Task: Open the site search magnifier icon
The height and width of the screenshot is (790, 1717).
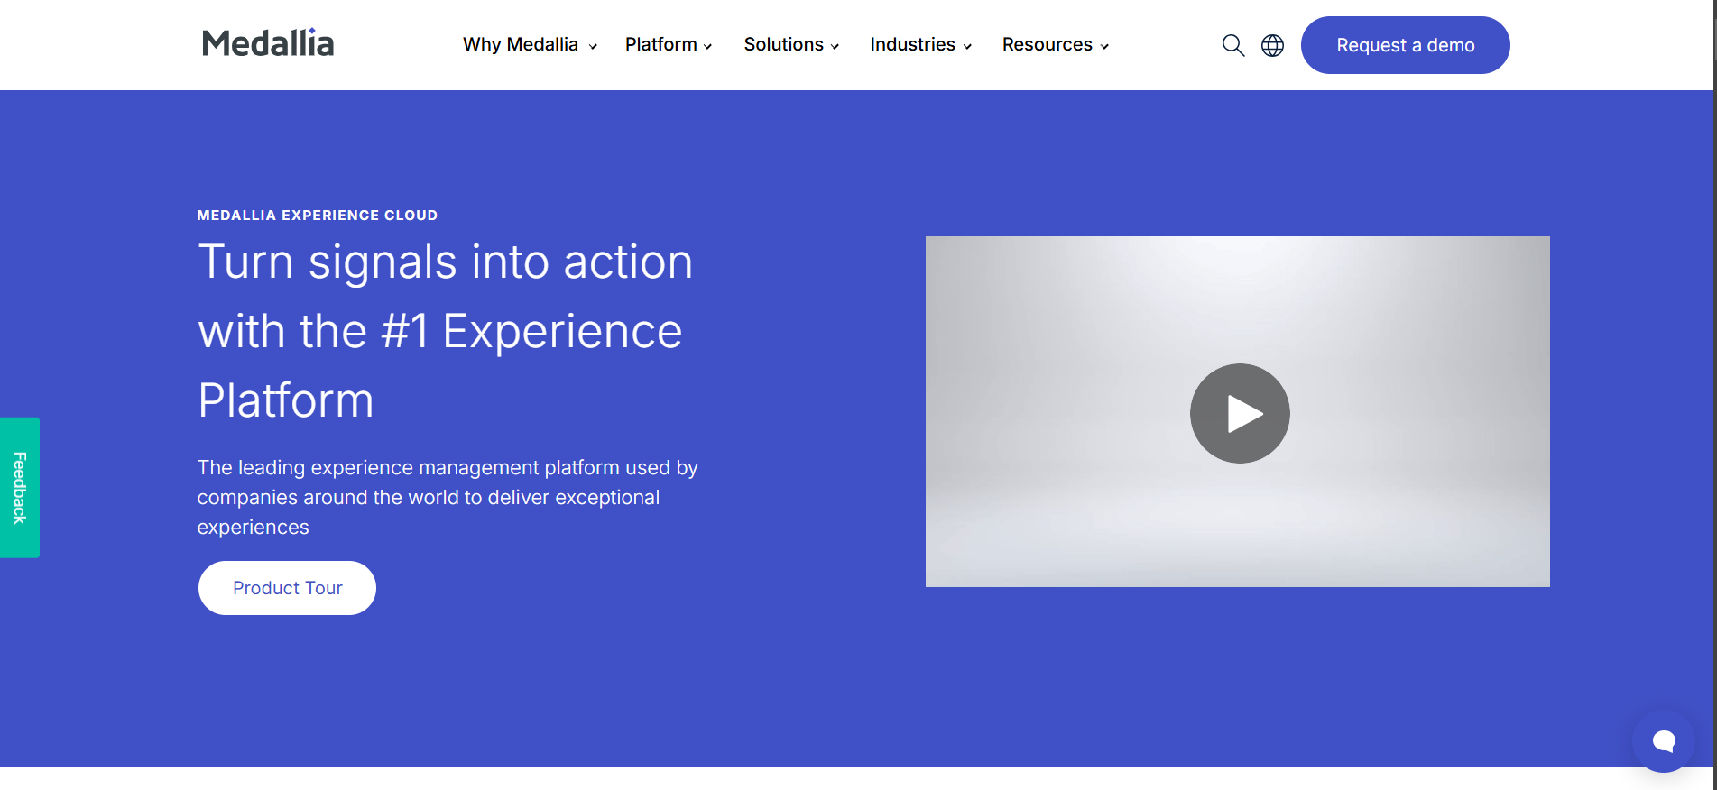Action: click(1232, 45)
